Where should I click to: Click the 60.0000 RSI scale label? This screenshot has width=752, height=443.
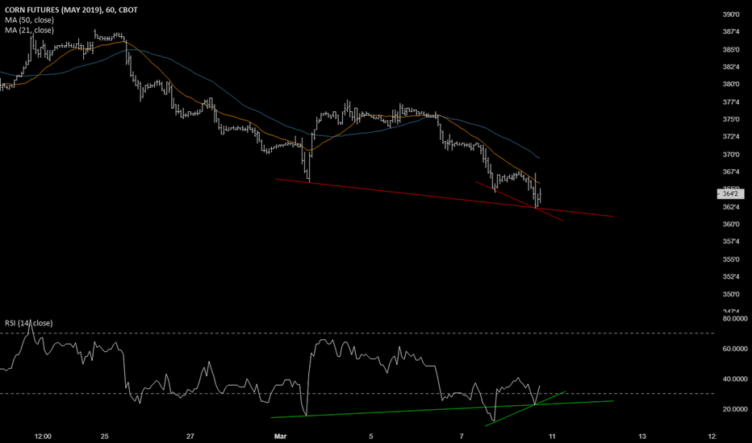[735, 349]
